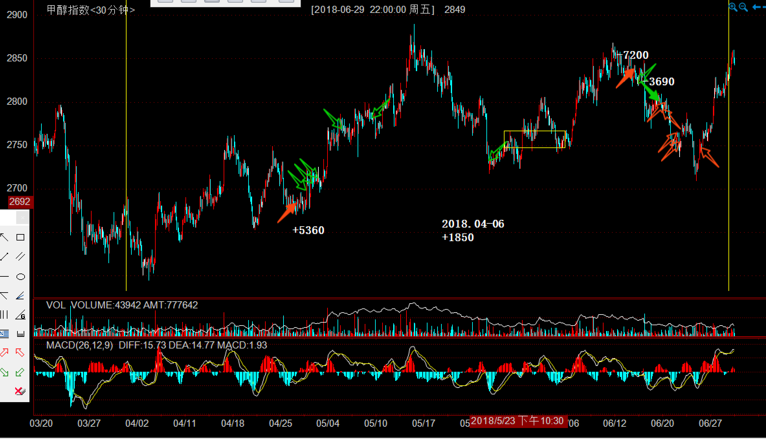
Task: Click the VOLUME:43942 readout
Action: coord(106,305)
